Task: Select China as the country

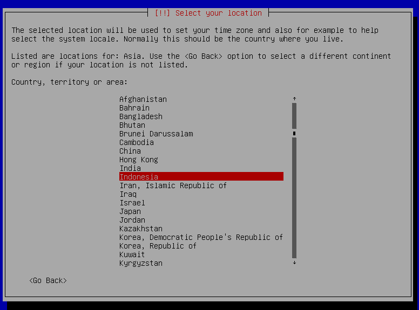Action: [201, 151]
